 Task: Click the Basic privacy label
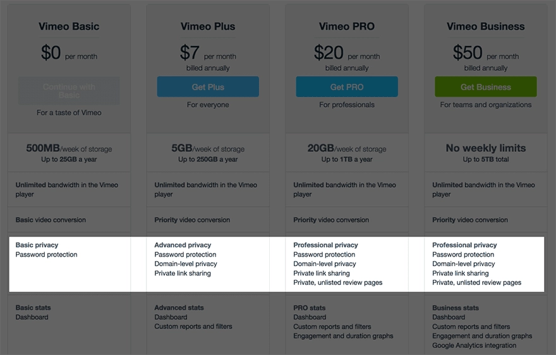coord(37,245)
